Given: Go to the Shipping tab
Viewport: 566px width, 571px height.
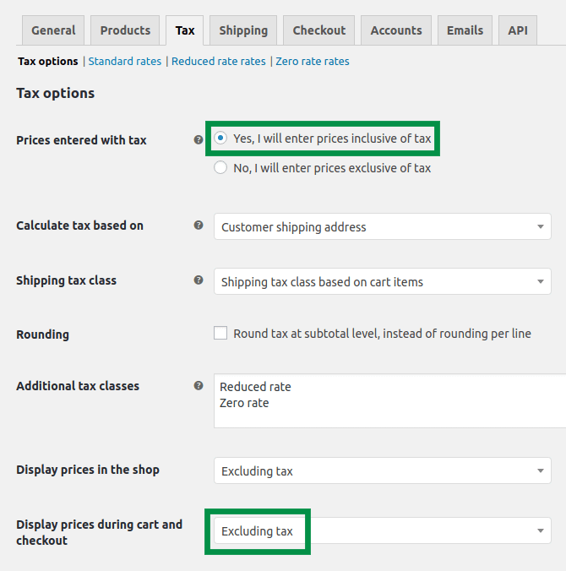Looking at the screenshot, I should 243,30.
